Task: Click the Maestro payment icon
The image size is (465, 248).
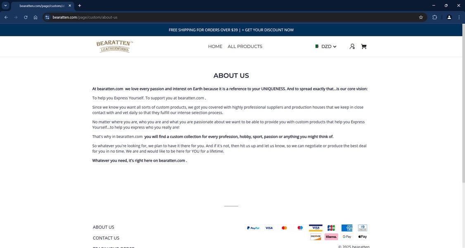Action: 300,228
